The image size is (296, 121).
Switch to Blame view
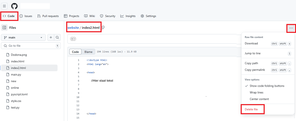(x=88, y=52)
